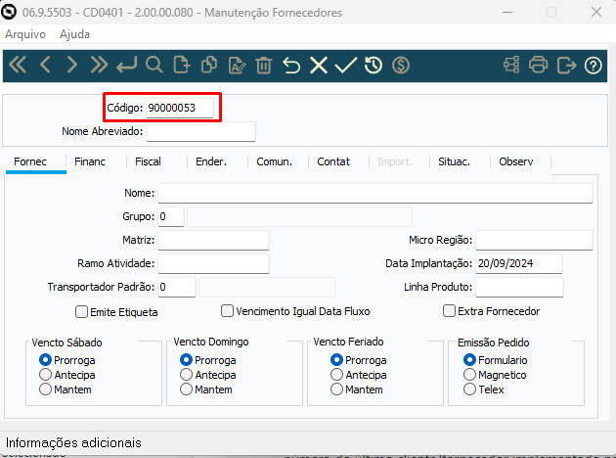Go to previous record arrow
The width and height of the screenshot is (616, 458).
click(45, 65)
